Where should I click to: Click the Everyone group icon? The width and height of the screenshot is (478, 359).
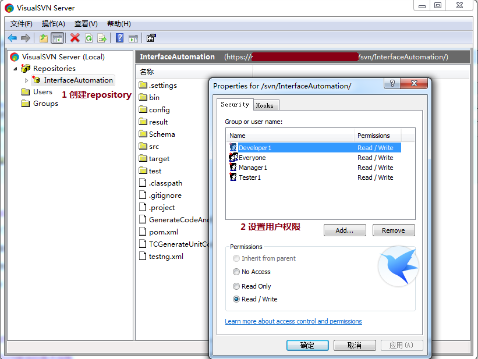click(x=233, y=157)
